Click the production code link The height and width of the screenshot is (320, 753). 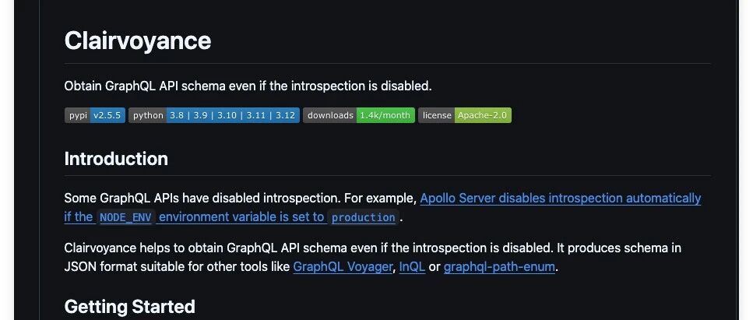(x=363, y=217)
